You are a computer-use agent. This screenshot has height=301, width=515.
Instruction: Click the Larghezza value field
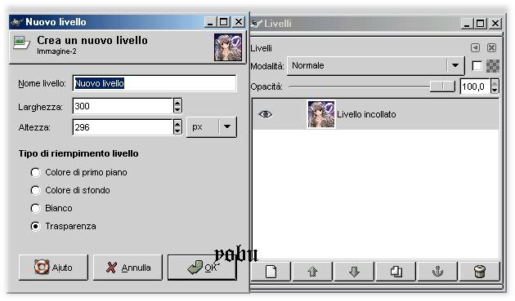(x=123, y=106)
